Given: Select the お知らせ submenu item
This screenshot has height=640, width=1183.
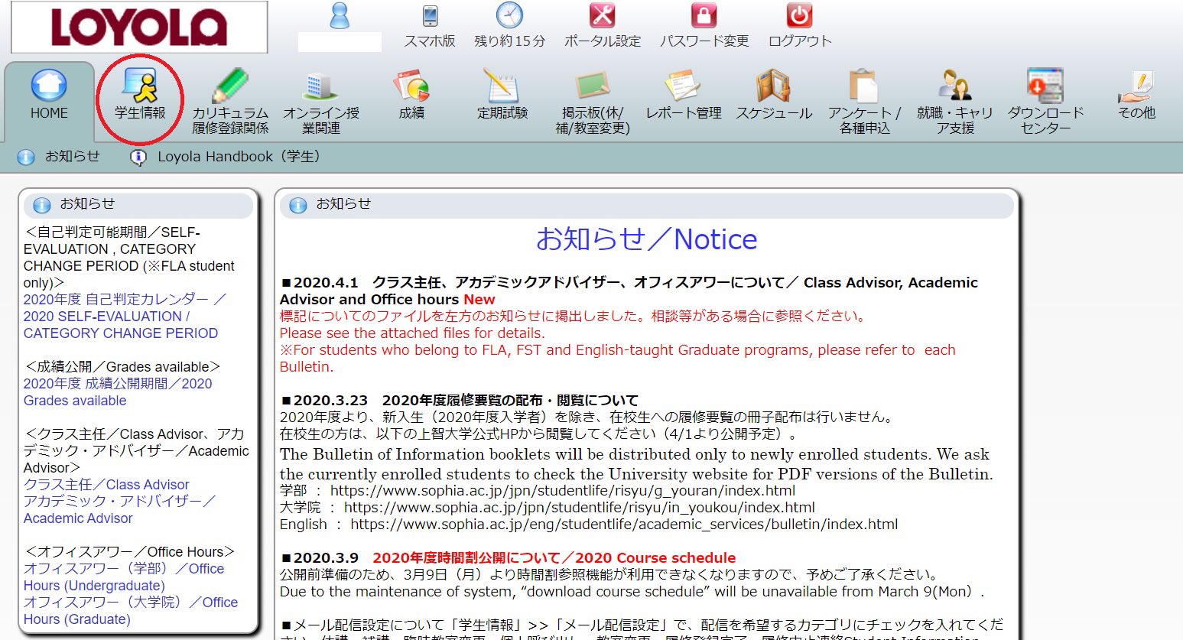Looking at the screenshot, I should (72, 157).
